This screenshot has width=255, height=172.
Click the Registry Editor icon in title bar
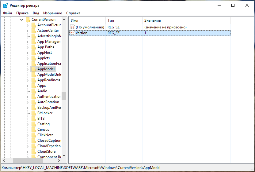(6, 5)
